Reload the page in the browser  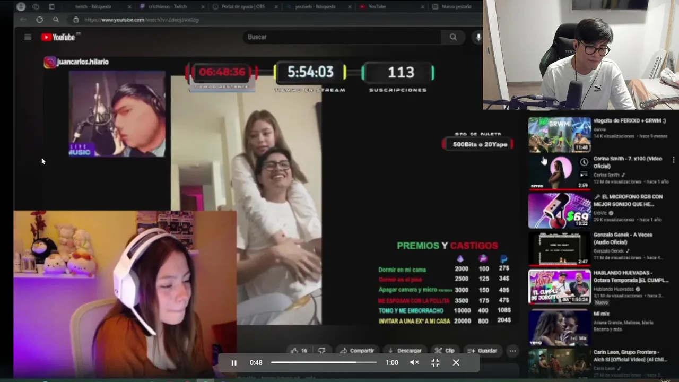tap(39, 20)
